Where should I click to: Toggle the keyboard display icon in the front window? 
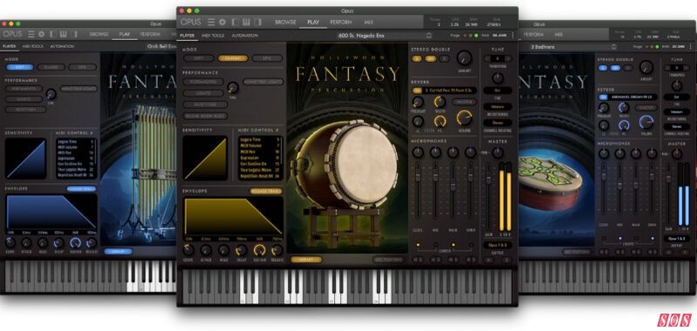(x=246, y=22)
